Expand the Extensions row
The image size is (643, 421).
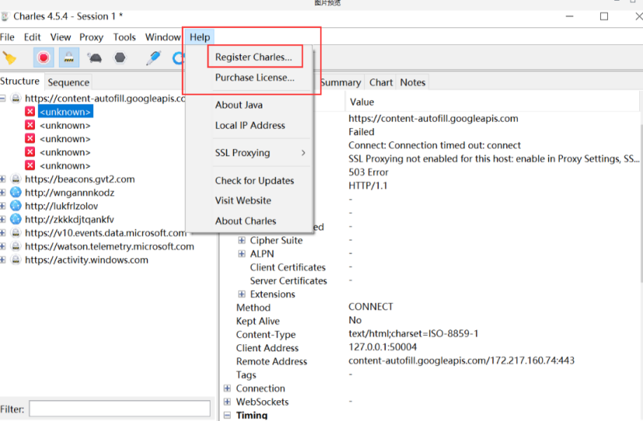point(242,294)
